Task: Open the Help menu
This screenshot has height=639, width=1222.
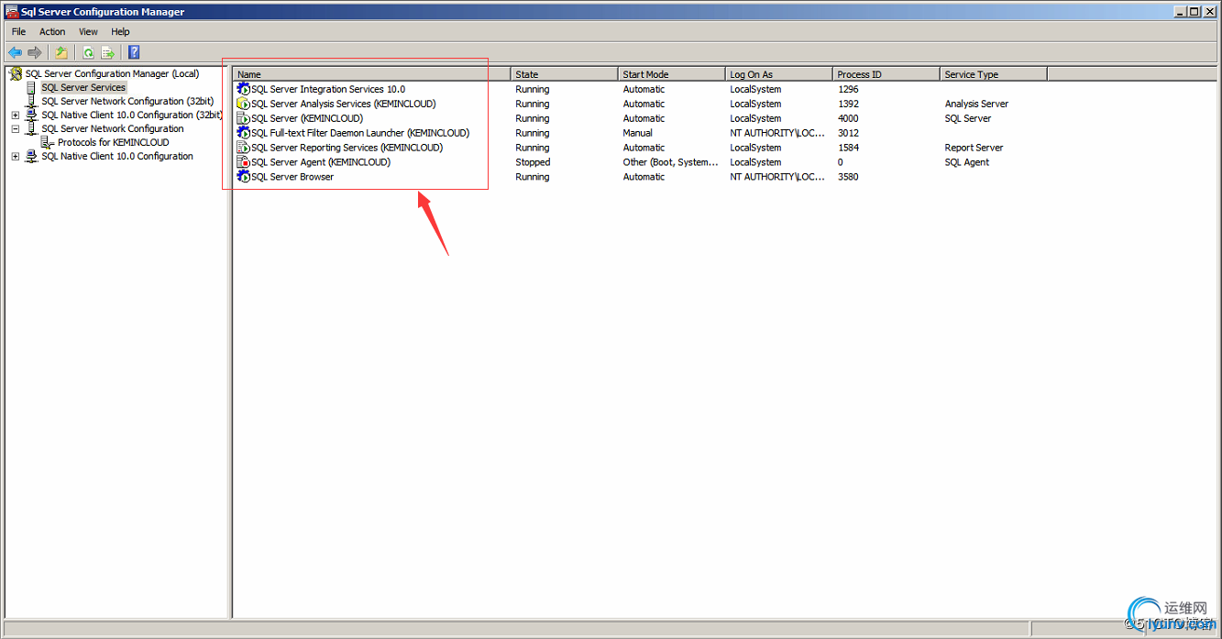Action: [121, 31]
